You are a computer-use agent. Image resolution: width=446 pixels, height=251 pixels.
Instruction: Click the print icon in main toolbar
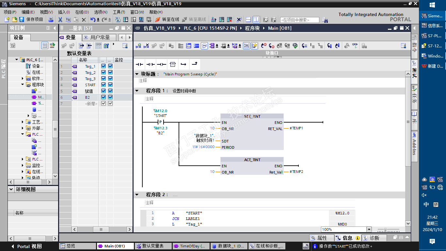point(51,20)
